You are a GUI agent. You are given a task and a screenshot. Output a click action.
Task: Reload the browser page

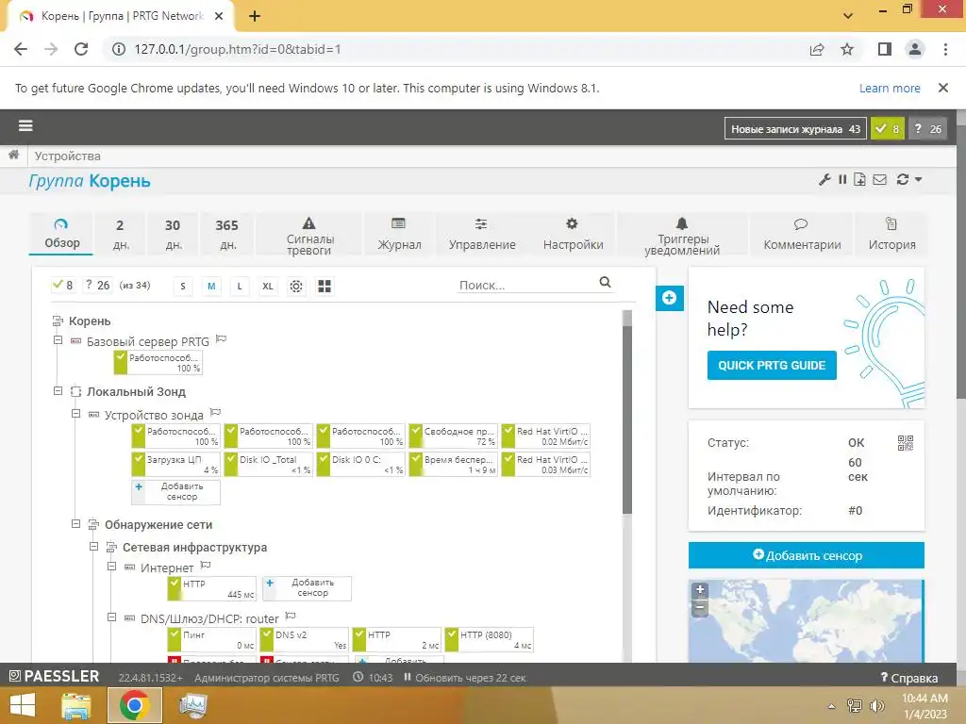point(81,49)
